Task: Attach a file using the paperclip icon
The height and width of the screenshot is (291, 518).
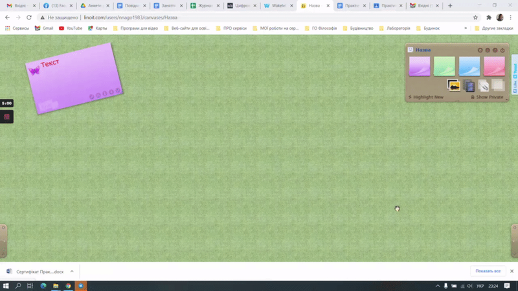Action: point(483,85)
